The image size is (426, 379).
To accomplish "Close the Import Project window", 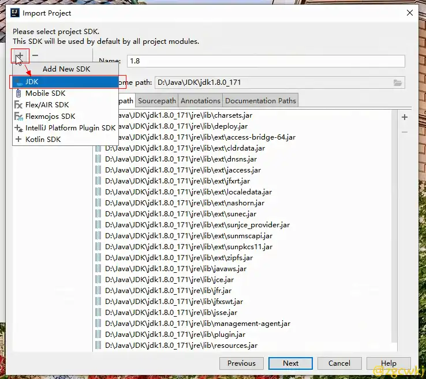I will pos(410,13).
